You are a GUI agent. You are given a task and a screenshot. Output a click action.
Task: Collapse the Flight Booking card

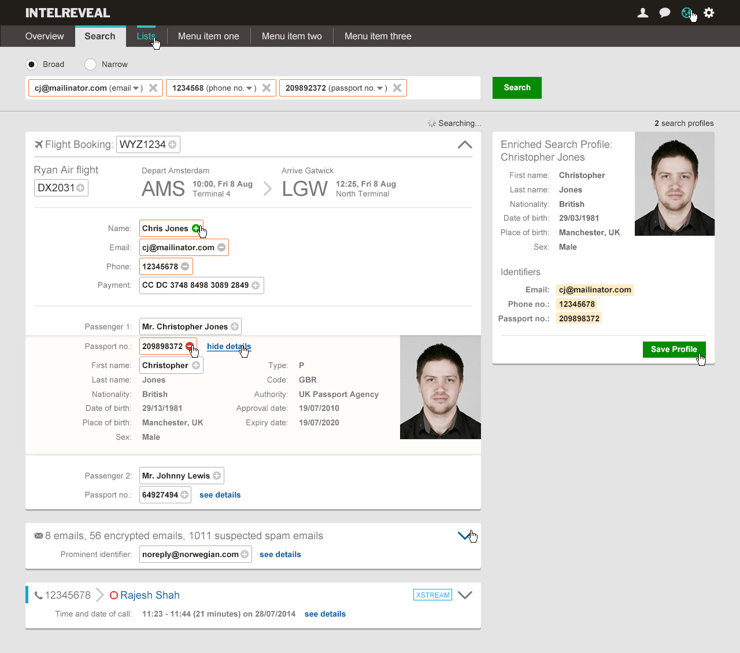tap(465, 144)
